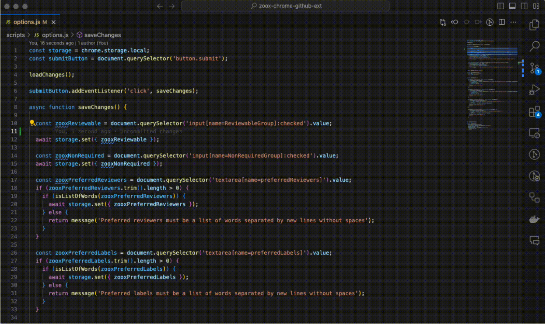Toggle secondary side bar layout icon
The image size is (546, 324).
(524, 6)
